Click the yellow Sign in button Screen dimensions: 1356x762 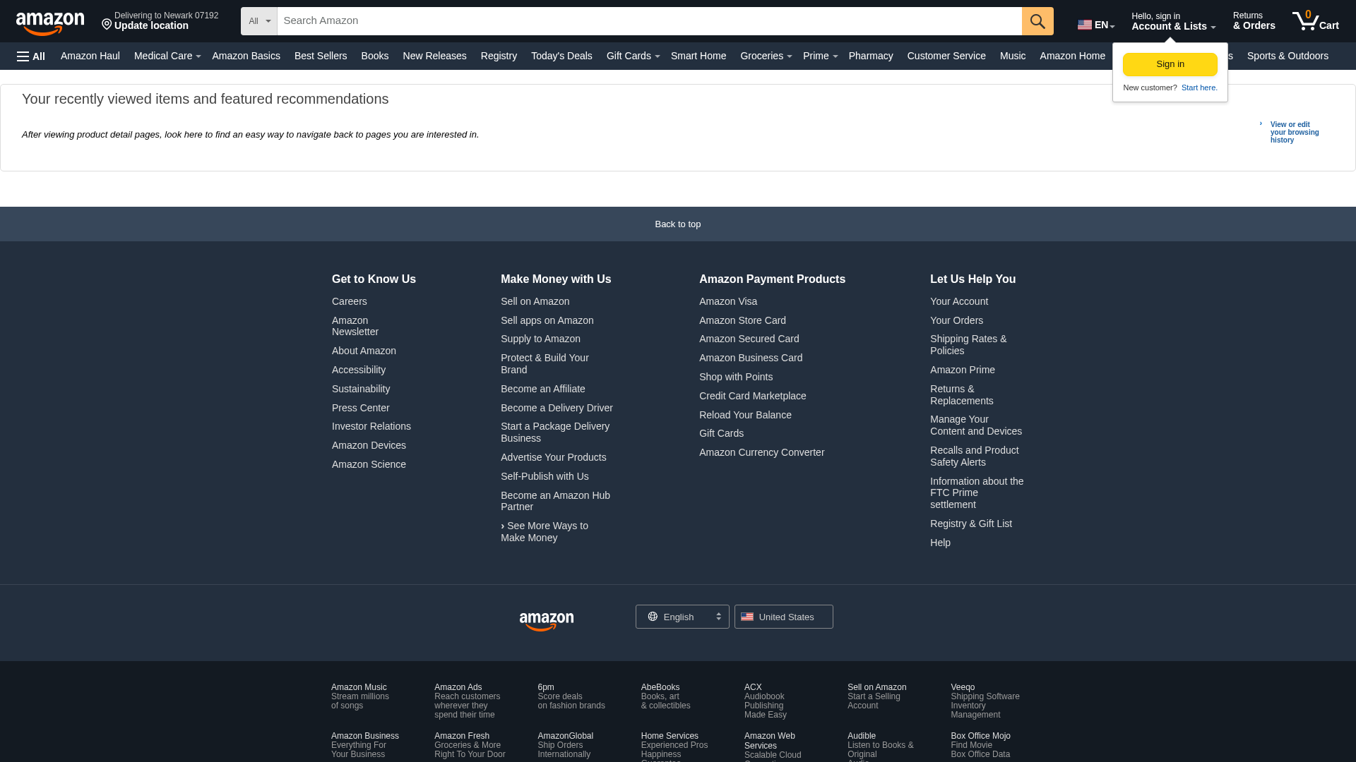click(x=1170, y=64)
